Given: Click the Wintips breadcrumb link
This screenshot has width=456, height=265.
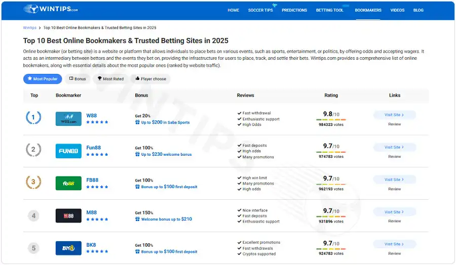Looking at the screenshot, I should coord(30,28).
